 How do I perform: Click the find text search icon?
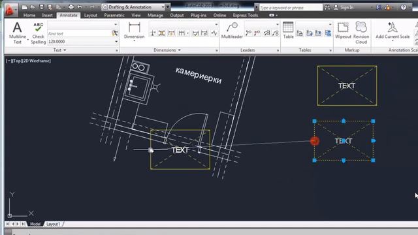(115, 33)
